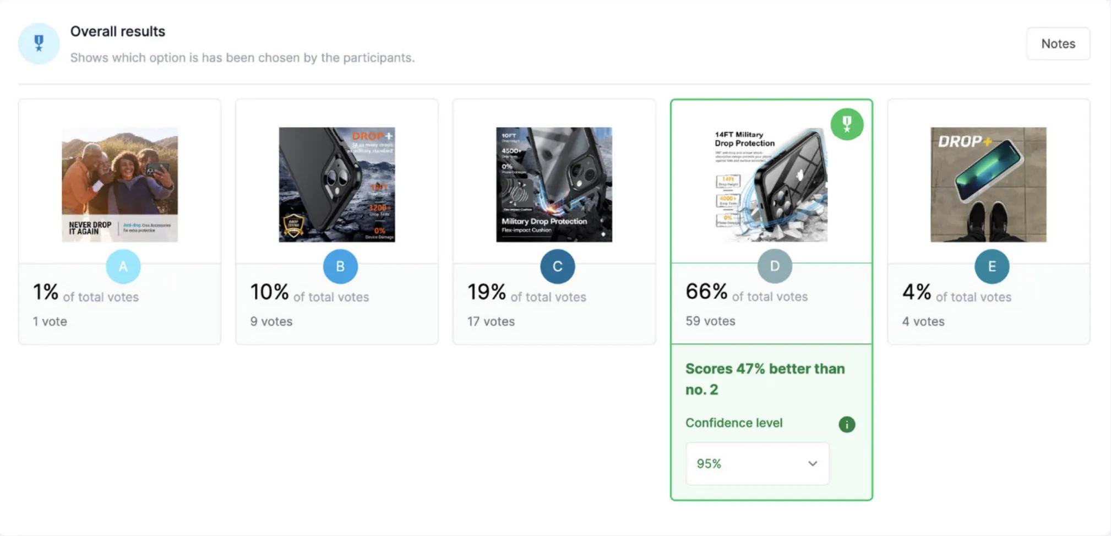Click the confidence level info icon
This screenshot has width=1111, height=536.
coord(847,424)
